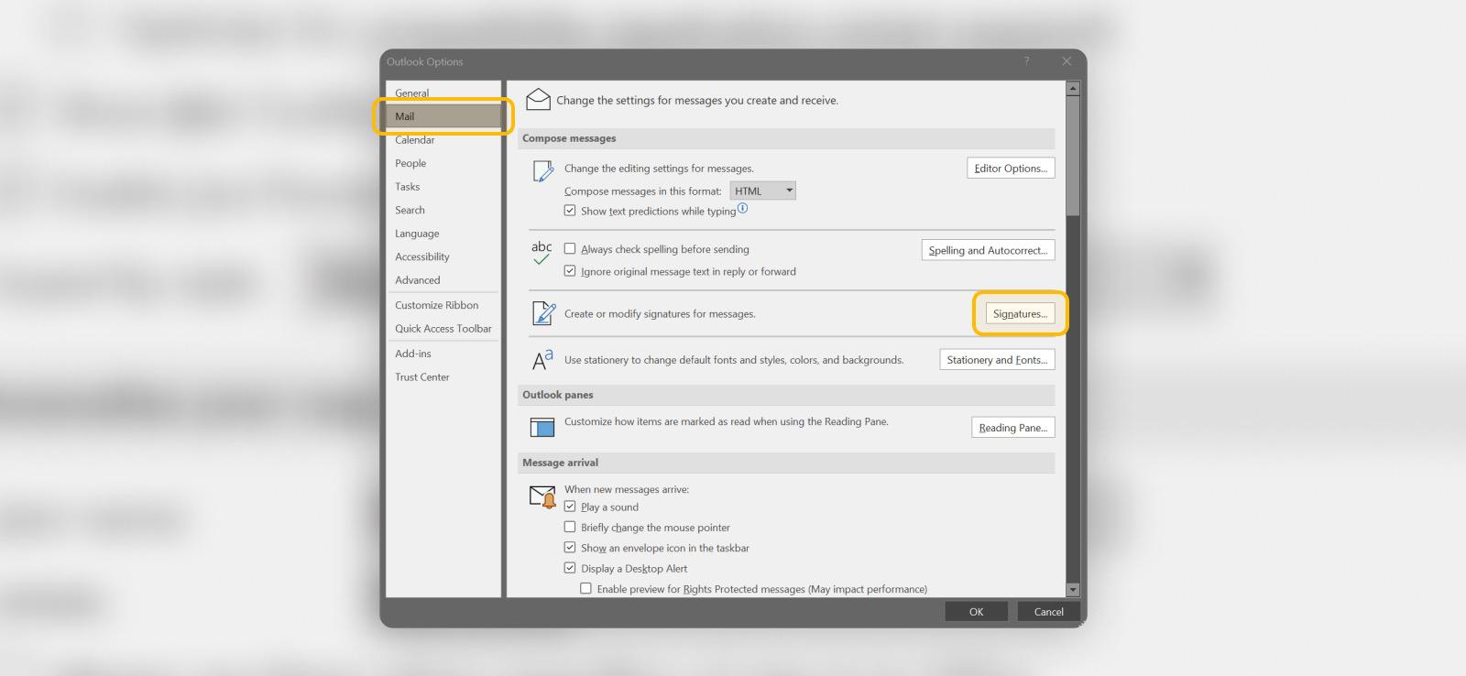The width and height of the screenshot is (1466, 676).
Task: Click the Editor Options button
Action: [1011, 169]
